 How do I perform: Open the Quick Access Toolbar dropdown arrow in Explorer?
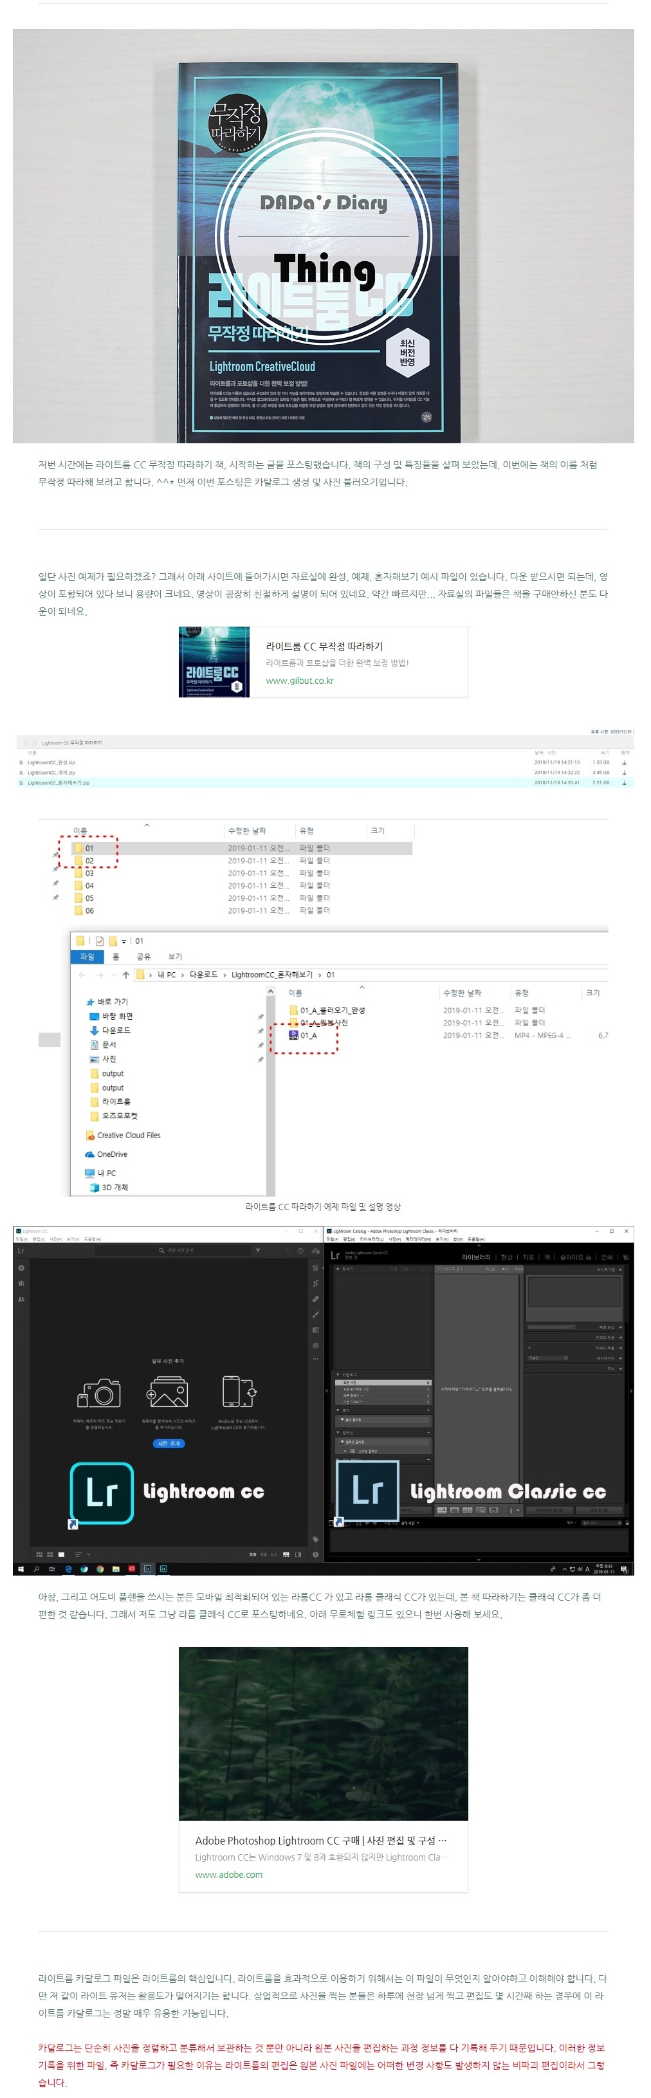click(x=124, y=941)
